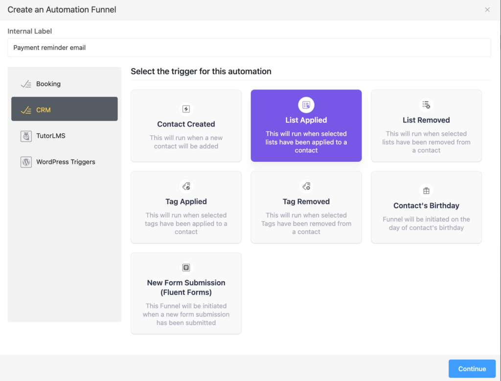The width and height of the screenshot is (501, 381).
Task: Click the Booking sidebar icon
Action: tap(26, 84)
